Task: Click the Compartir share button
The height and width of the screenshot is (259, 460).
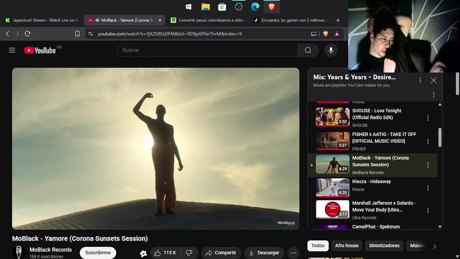Action: pyautogui.click(x=221, y=253)
